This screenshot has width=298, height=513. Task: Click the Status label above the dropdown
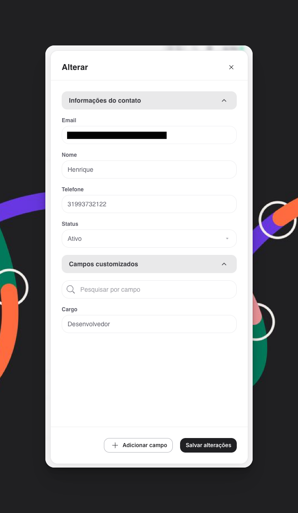[70, 224]
